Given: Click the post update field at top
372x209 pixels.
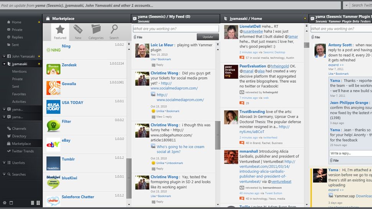Looking at the screenshot, I should 170,5.
